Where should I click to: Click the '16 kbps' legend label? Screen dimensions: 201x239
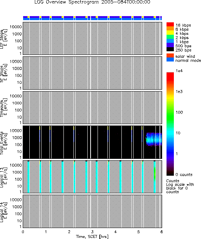[x=183, y=25]
